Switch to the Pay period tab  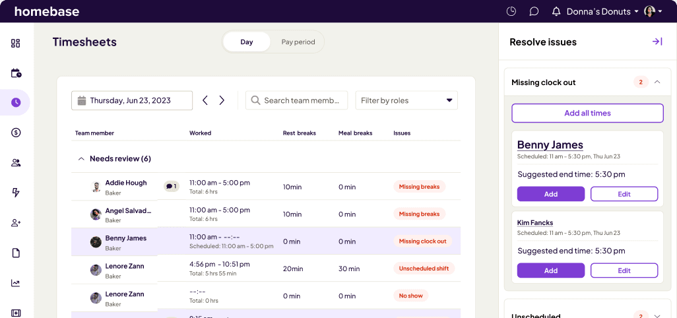click(x=298, y=42)
